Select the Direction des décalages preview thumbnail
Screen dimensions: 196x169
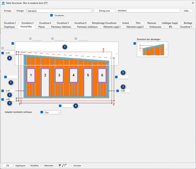pos(151,49)
